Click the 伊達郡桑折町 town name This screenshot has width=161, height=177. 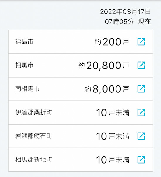coord(34,112)
